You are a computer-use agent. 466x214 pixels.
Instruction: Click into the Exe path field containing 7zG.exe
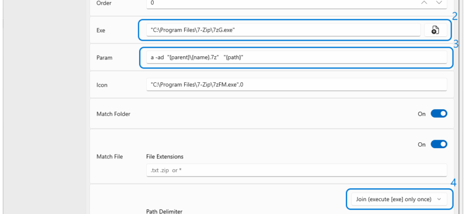tap(283, 30)
